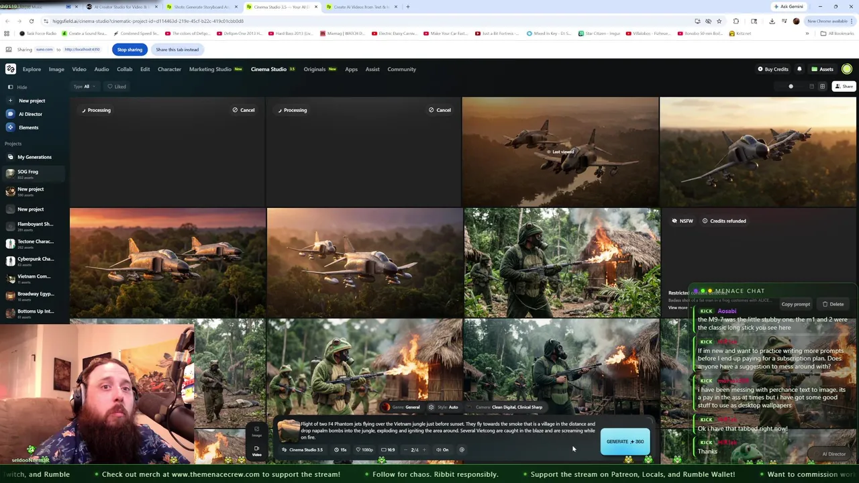This screenshot has width=859, height=483.
Task: Click the Higgsfield logo icon
Action: pyautogui.click(x=11, y=69)
